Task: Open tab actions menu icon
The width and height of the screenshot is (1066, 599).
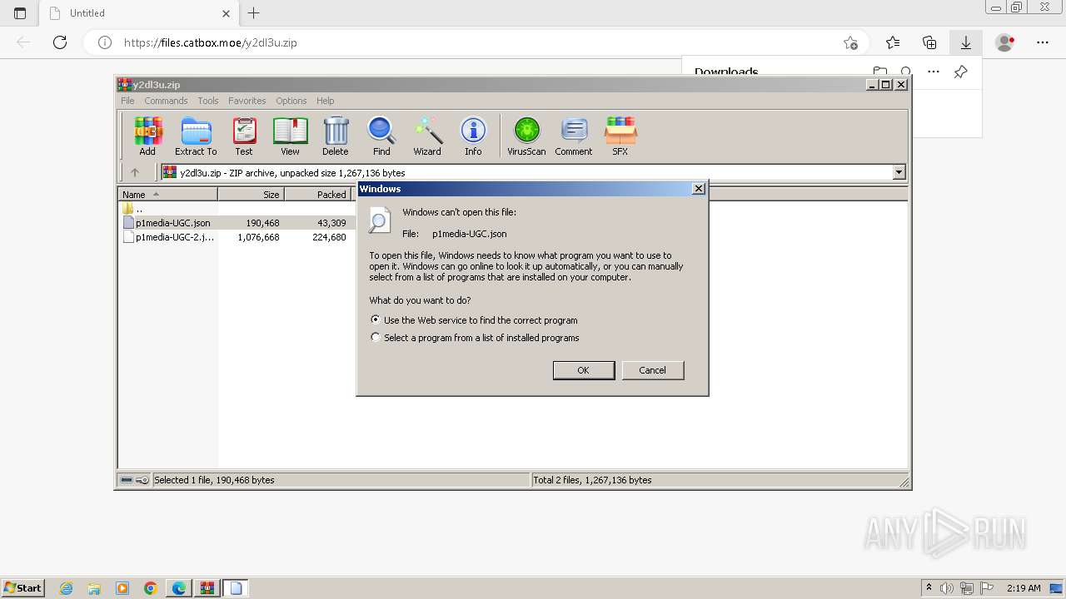Action: point(20,13)
